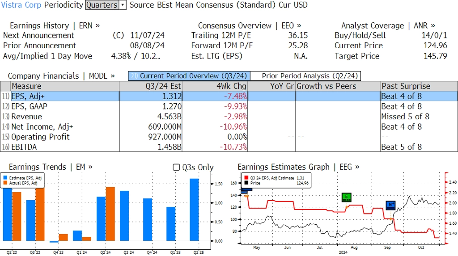The image size is (458, 256).
Task: Click the Avg/Implied 1 Day Move value
Action: [136, 56]
